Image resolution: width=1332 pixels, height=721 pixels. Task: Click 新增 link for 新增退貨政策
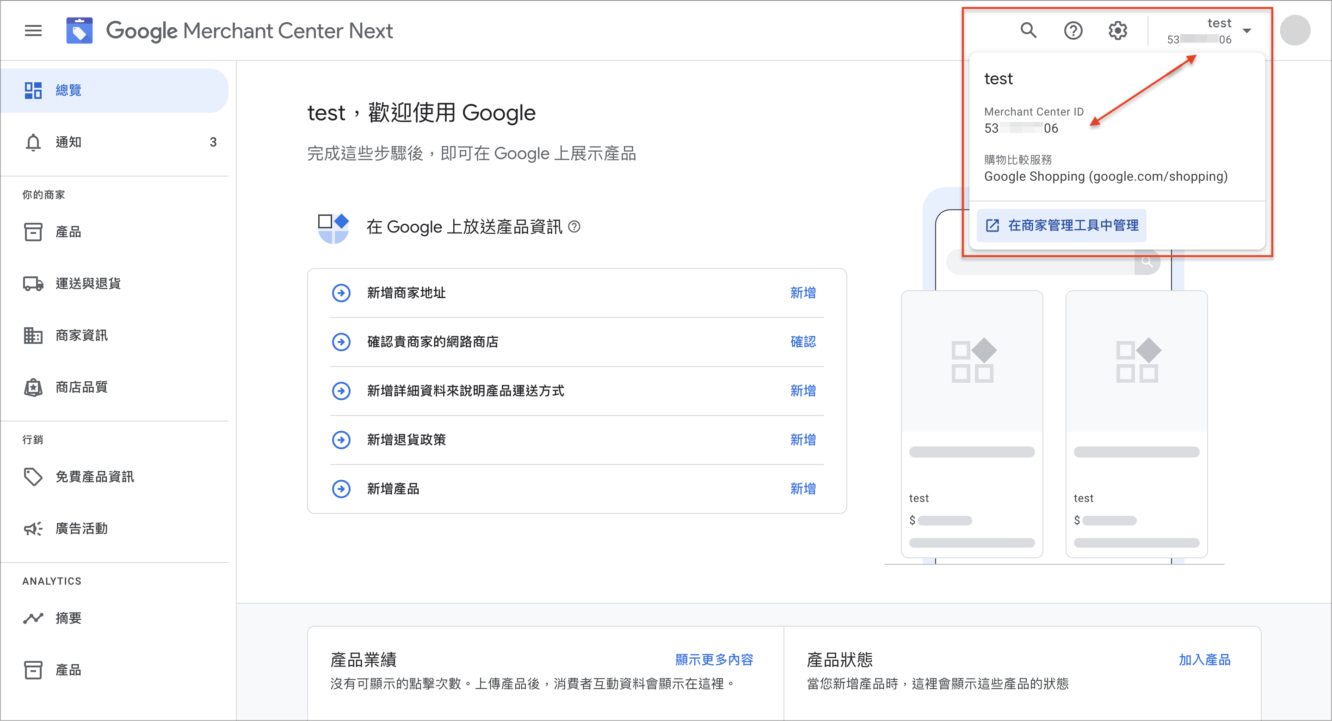[802, 440]
